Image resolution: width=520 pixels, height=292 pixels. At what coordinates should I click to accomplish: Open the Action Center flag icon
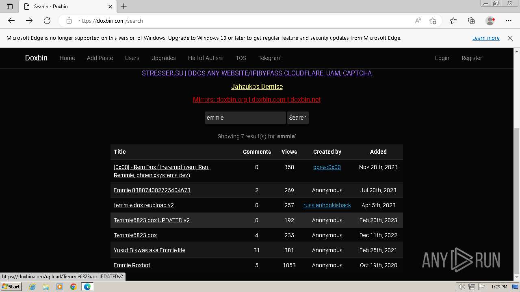coord(481,287)
